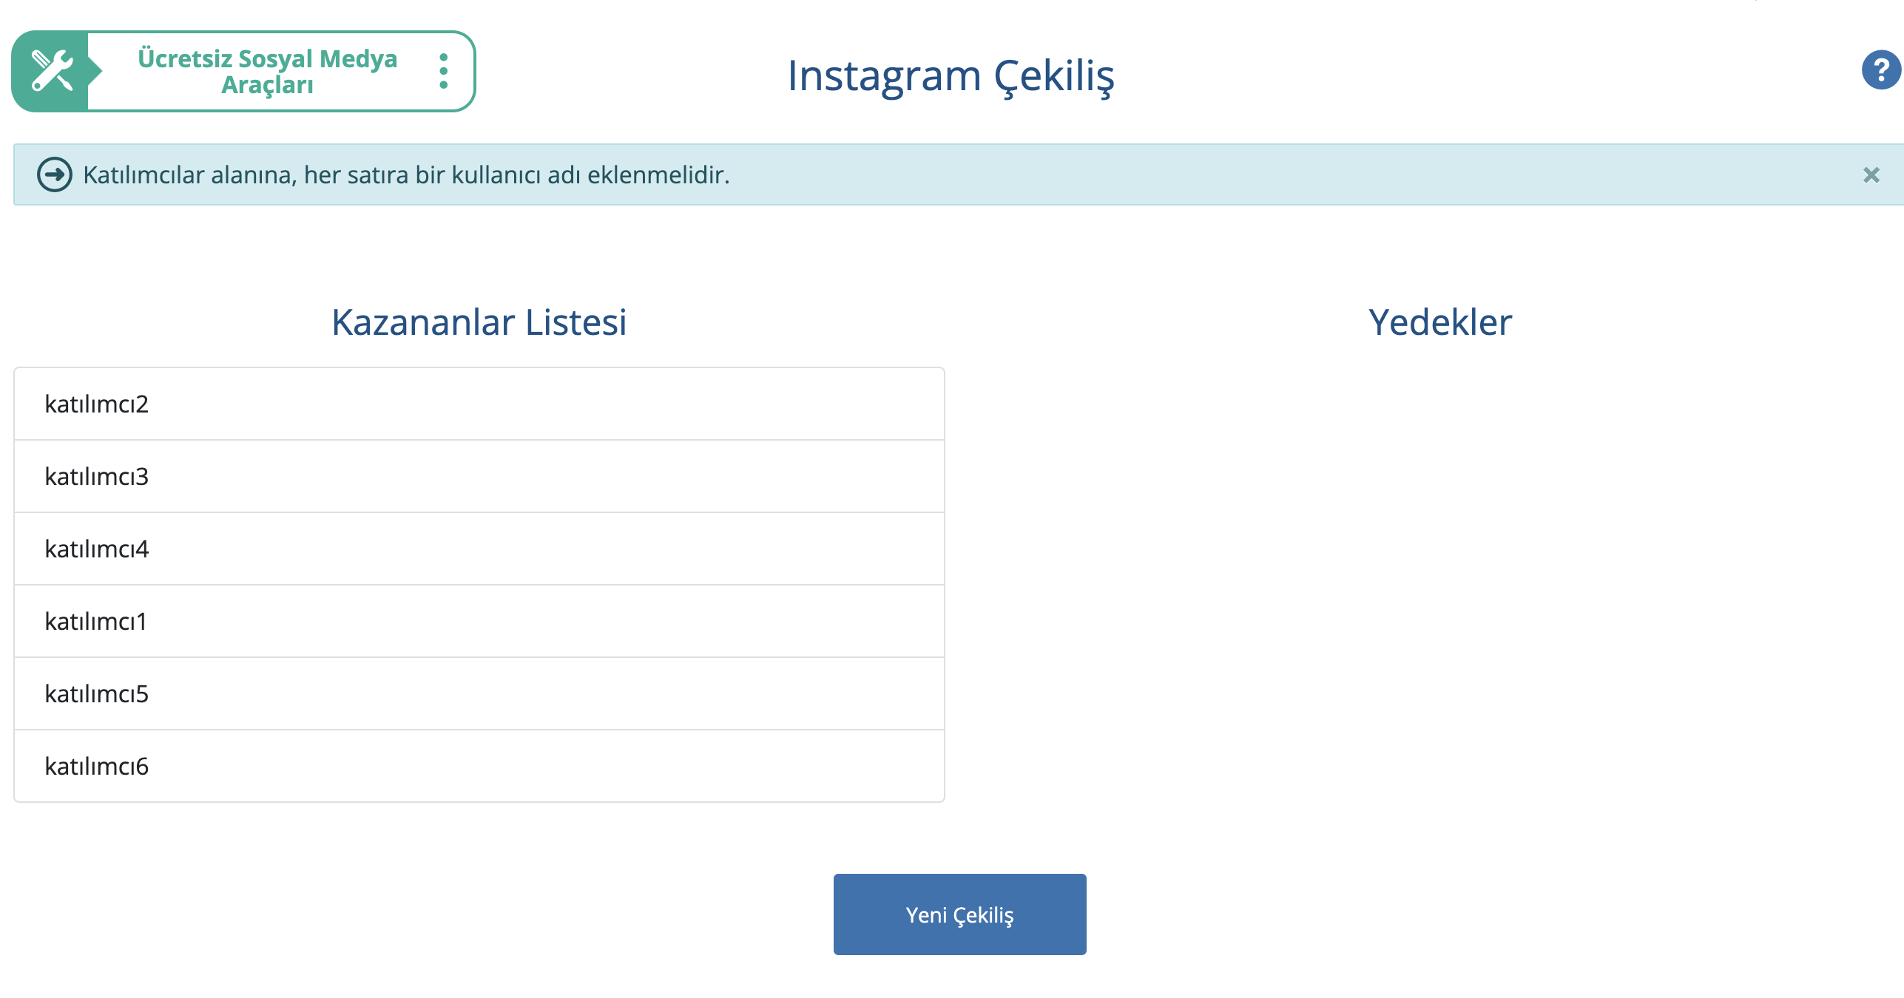Select winner katılımcı6 in the list
This screenshot has width=1904, height=998.
click(479, 766)
